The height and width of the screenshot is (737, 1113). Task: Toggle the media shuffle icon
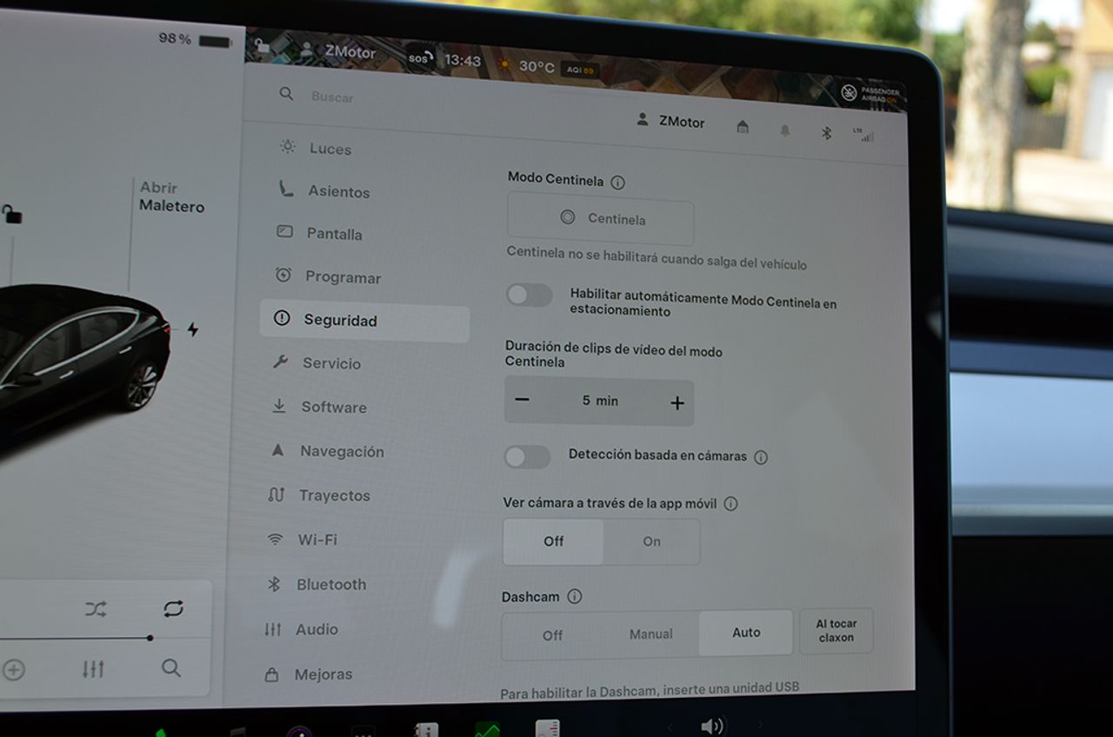tap(96, 609)
